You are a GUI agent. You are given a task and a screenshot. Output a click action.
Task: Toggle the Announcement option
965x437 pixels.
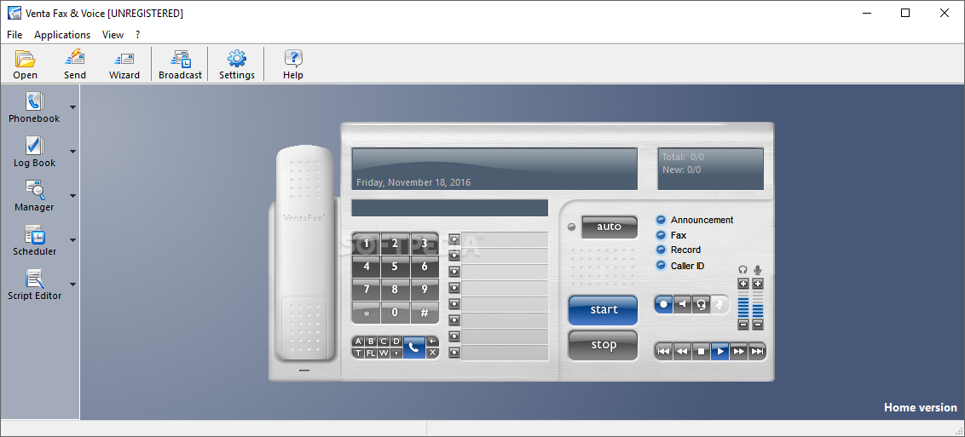pos(661,220)
